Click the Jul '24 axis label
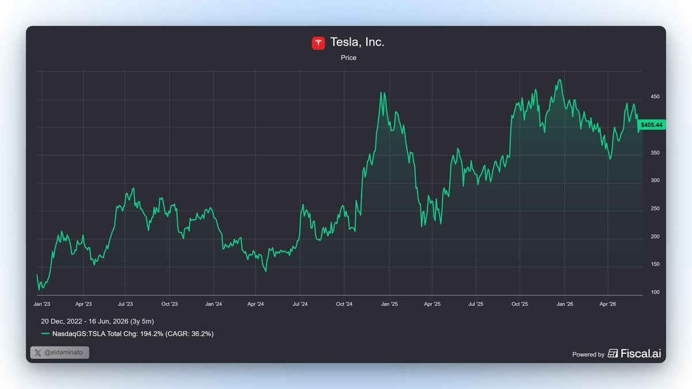 pos(300,304)
